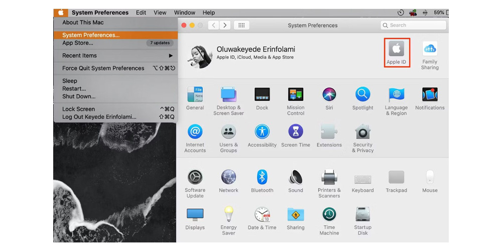
Task: Open Mission Control preferences
Action: (x=296, y=101)
